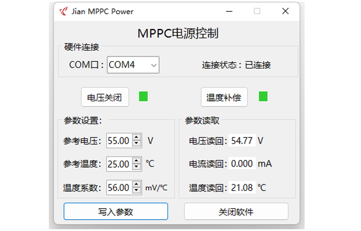361x231 pixels.
Task: Click the 写入参数 write parameters button
Action: click(x=116, y=211)
